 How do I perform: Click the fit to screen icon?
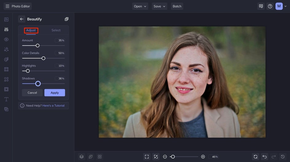tap(147, 157)
